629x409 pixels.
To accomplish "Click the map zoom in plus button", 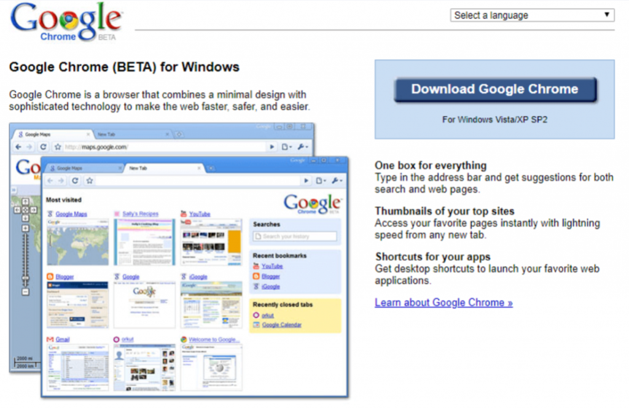I will tap(25, 228).
